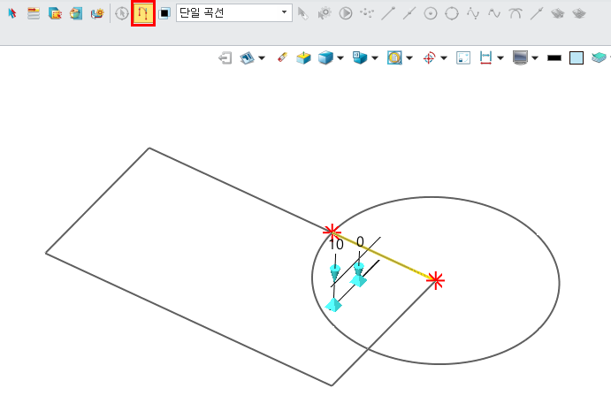Click the compass icon left of highlighted tool
This screenshot has width=611, height=411.
pos(122,13)
